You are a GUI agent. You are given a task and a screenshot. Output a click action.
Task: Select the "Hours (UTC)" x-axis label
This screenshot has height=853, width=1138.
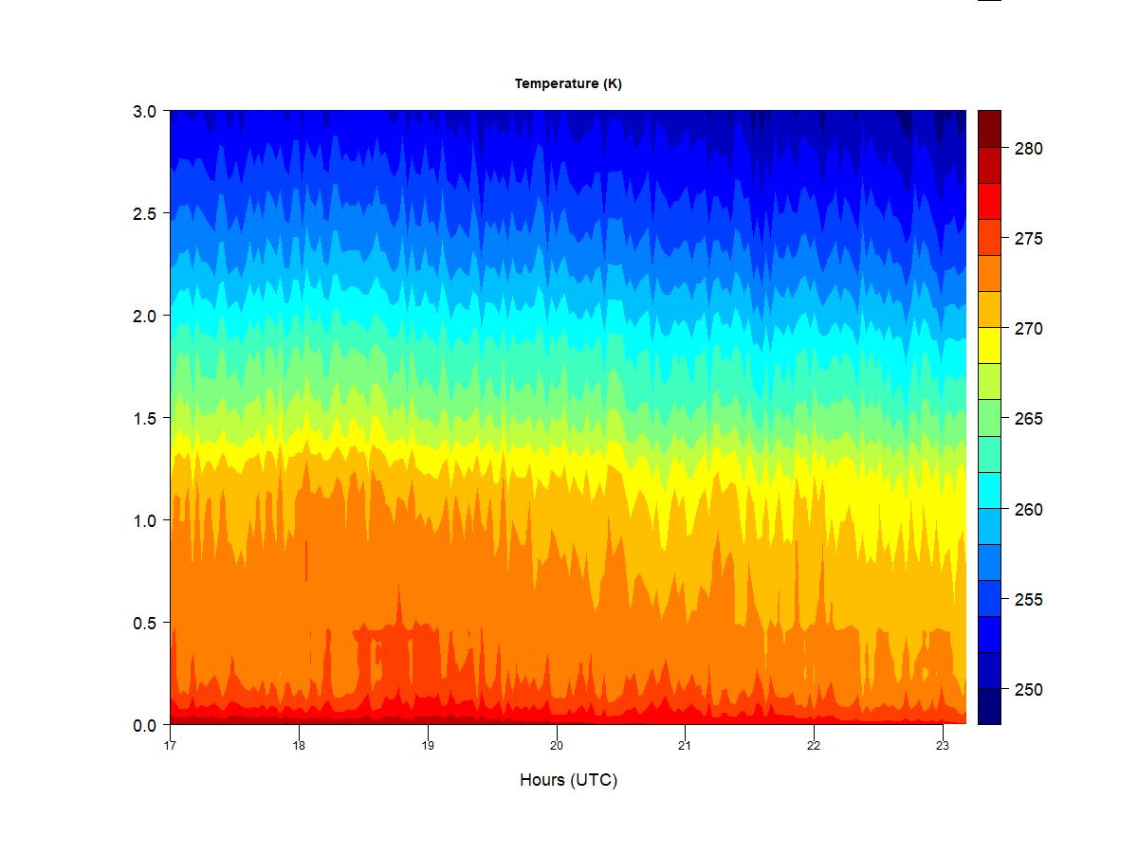point(568,780)
